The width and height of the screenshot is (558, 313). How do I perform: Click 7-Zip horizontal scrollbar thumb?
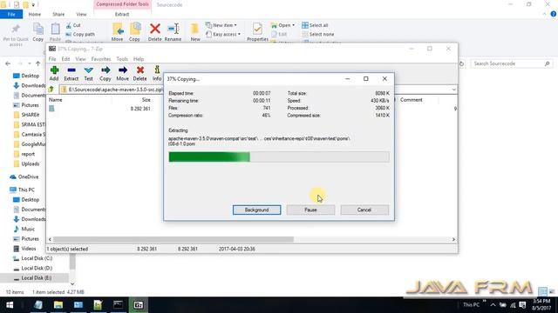(x=174, y=240)
